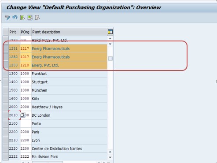Click the 'Centre de Distribution Nantes' description cell
Screen dimensions: 217x163
pos(69,148)
